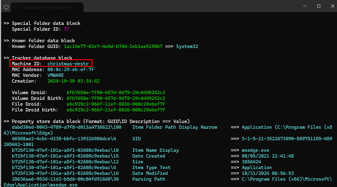Click the MAC Address value 00:0c:29:eb:ef:7f

click(x=71, y=70)
